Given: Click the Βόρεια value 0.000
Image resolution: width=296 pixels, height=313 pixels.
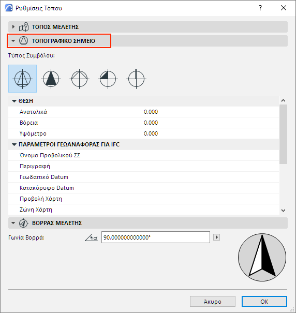Looking at the screenshot, I should 151,123.
